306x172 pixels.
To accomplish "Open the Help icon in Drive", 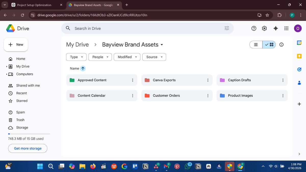I will 254,28.
